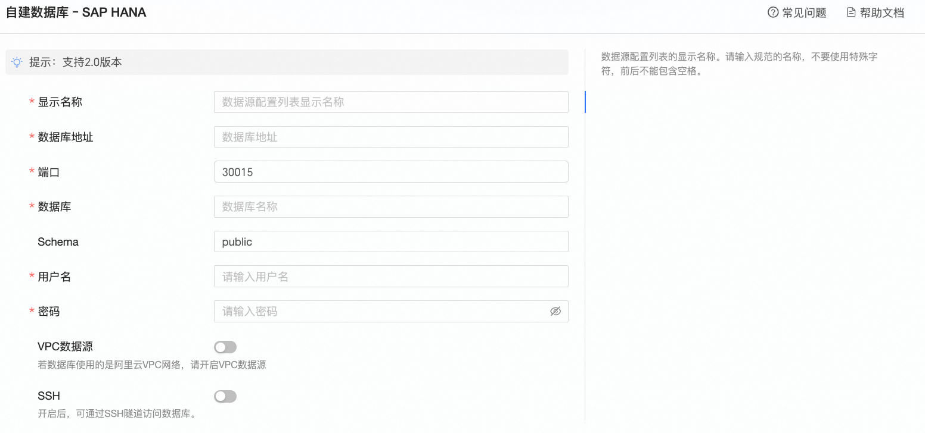The width and height of the screenshot is (925, 433).
Task: Turn on the SSH tunnel switch
Action: (x=225, y=396)
